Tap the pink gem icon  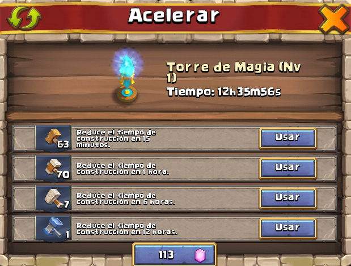[200, 255]
